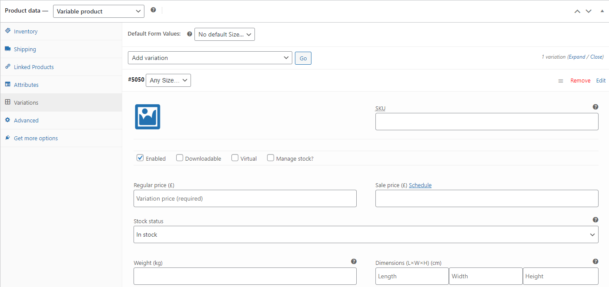The height and width of the screenshot is (287, 609).
Task: Tick the Downloadable checkbox
Action: point(180,158)
